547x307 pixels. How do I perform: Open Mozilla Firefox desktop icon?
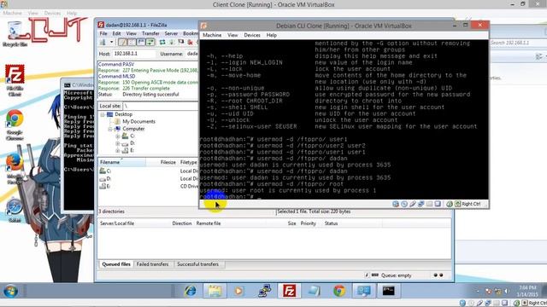click(15, 170)
